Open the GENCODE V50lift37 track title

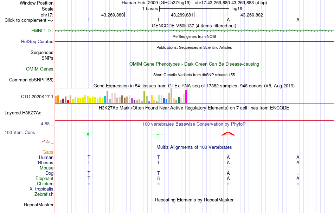[194, 26]
